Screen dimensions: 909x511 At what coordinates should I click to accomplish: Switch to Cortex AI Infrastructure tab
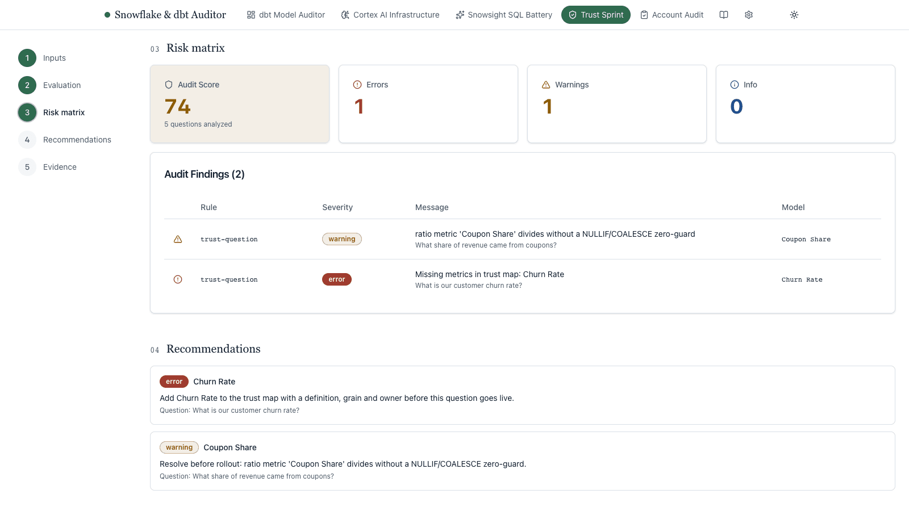click(x=390, y=15)
